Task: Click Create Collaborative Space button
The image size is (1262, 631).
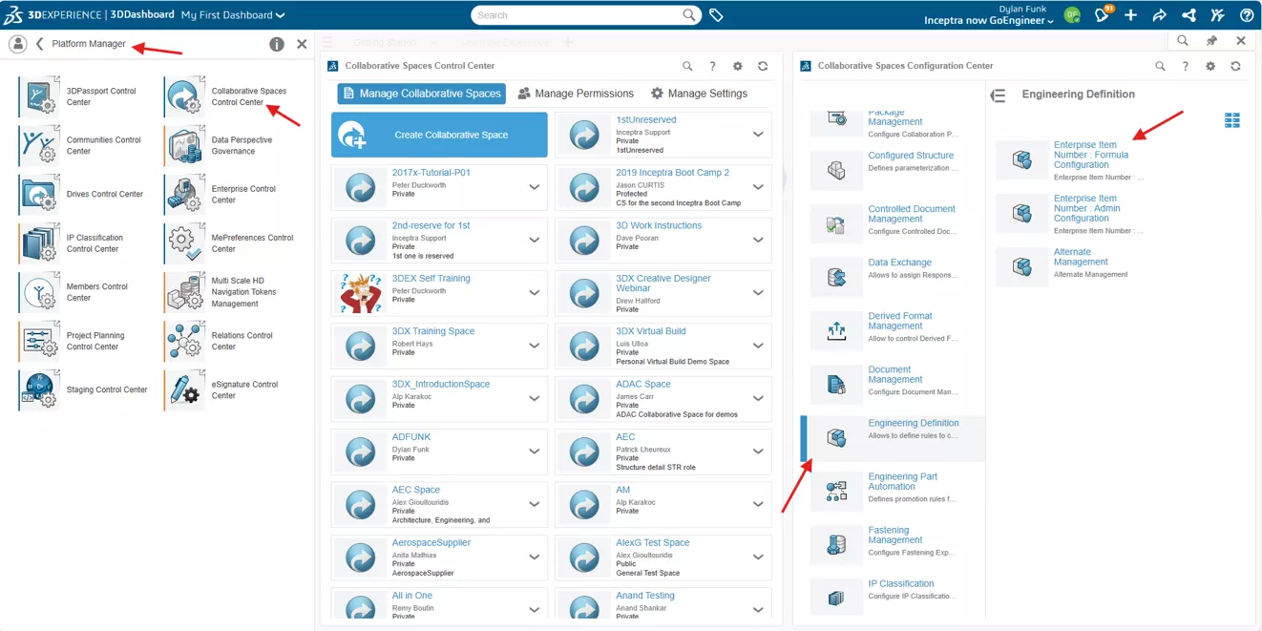Action: [x=439, y=135]
